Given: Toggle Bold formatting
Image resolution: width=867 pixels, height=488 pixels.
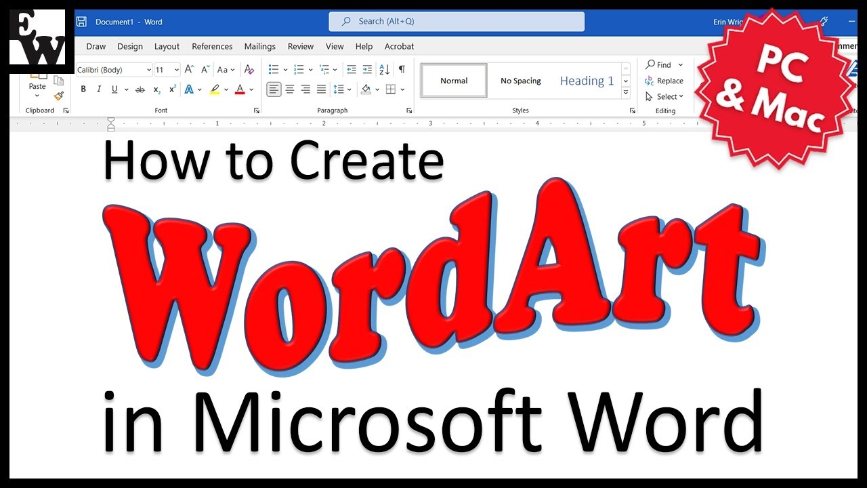Looking at the screenshot, I should point(83,89).
